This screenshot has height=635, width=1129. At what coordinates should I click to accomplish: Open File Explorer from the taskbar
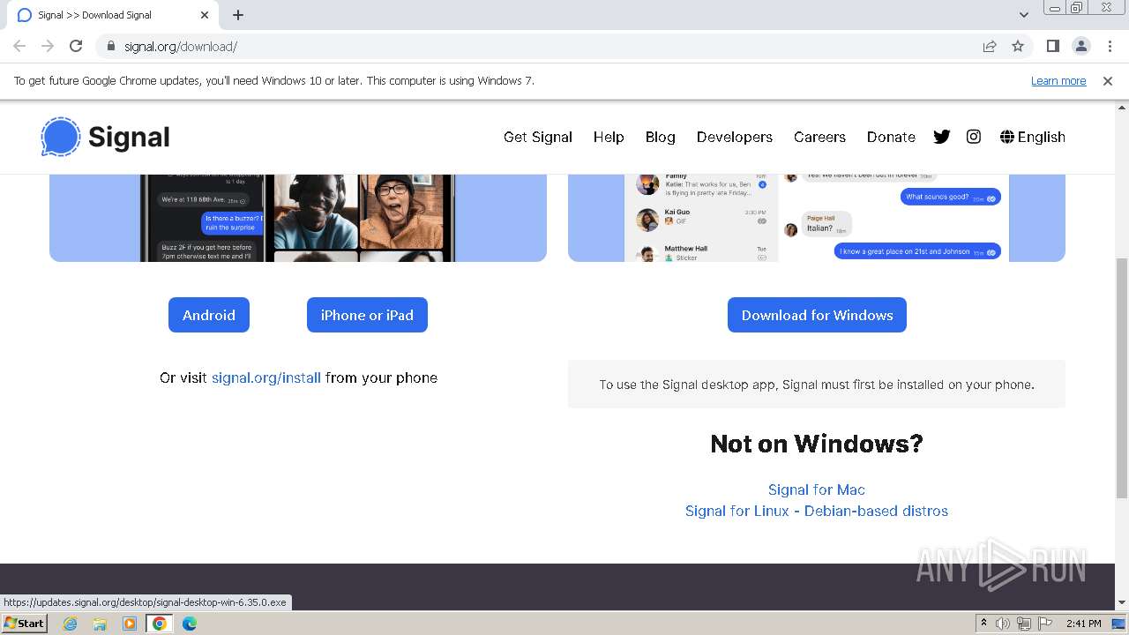pyautogui.click(x=100, y=624)
